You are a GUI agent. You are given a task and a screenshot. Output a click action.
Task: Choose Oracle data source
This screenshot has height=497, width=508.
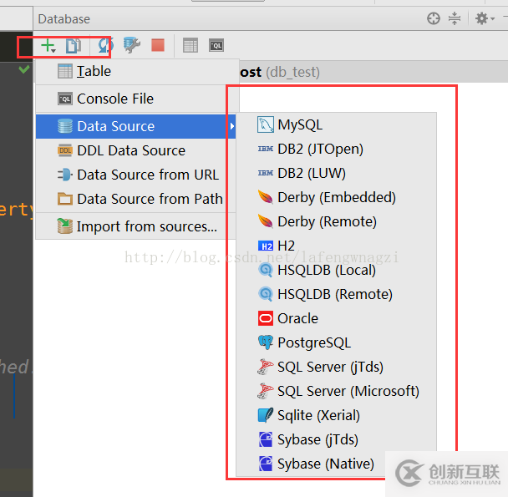pos(336,318)
